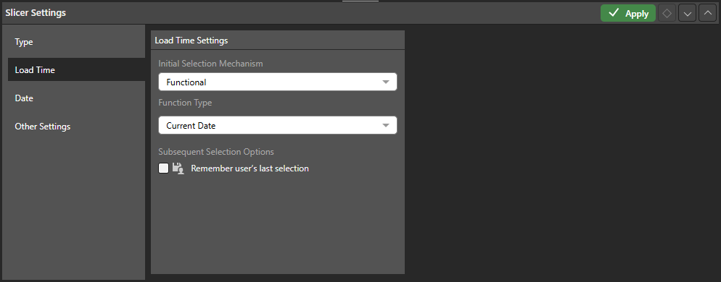Click the upward chevron icon button

(707, 13)
